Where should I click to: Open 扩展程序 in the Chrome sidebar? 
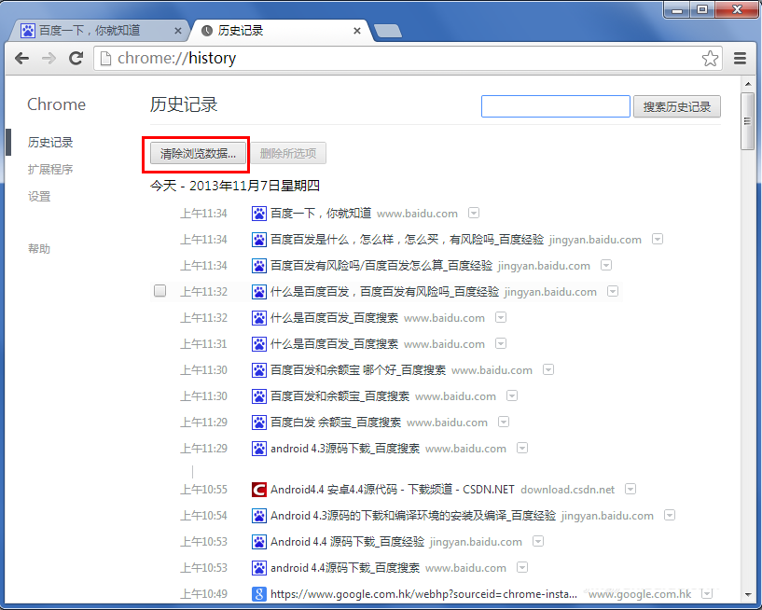point(50,170)
